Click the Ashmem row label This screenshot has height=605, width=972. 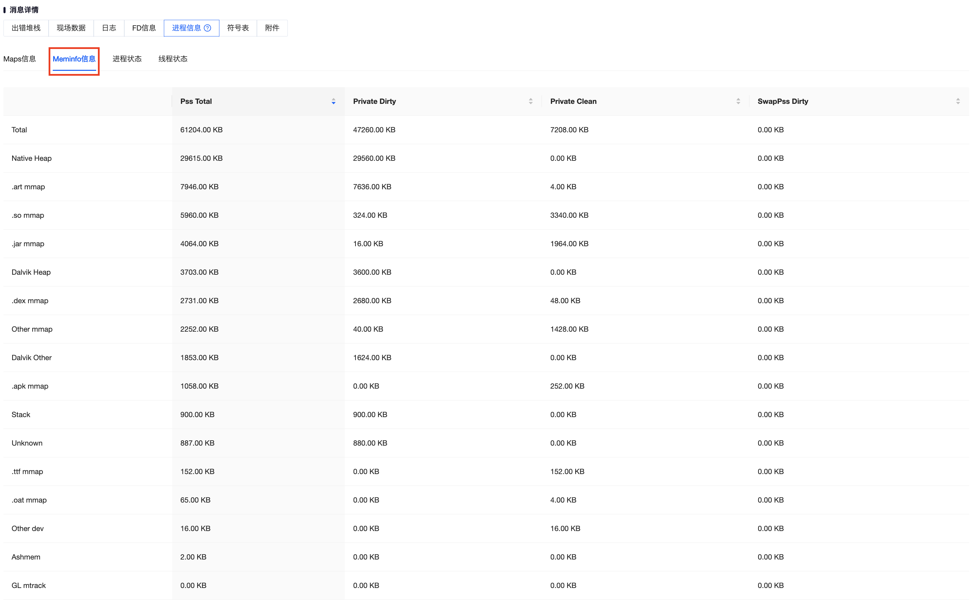pos(26,557)
